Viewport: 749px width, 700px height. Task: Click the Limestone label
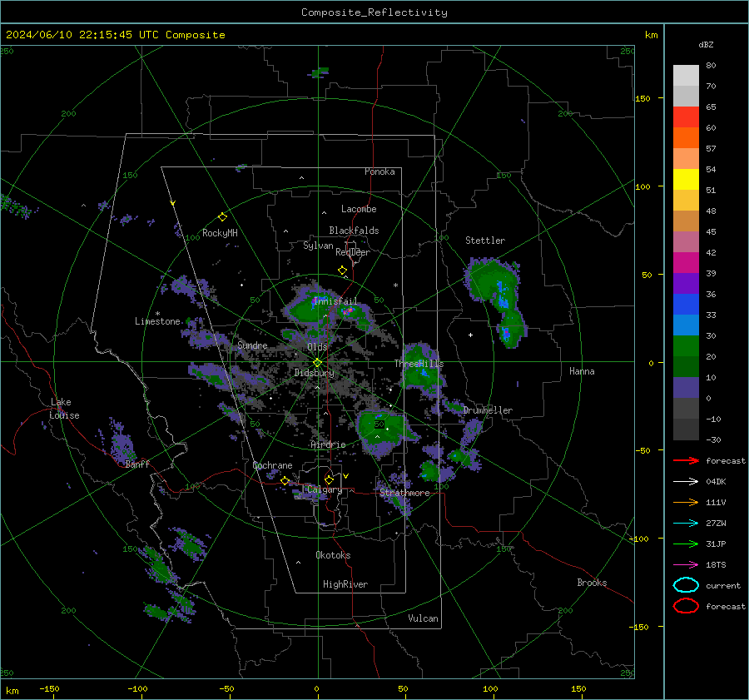coord(157,321)
